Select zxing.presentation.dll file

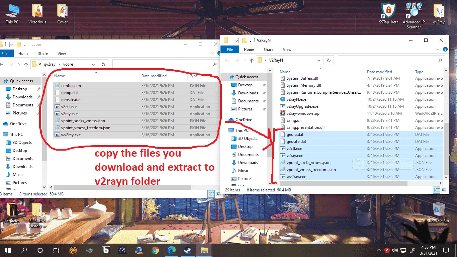(x=361, y=127)
